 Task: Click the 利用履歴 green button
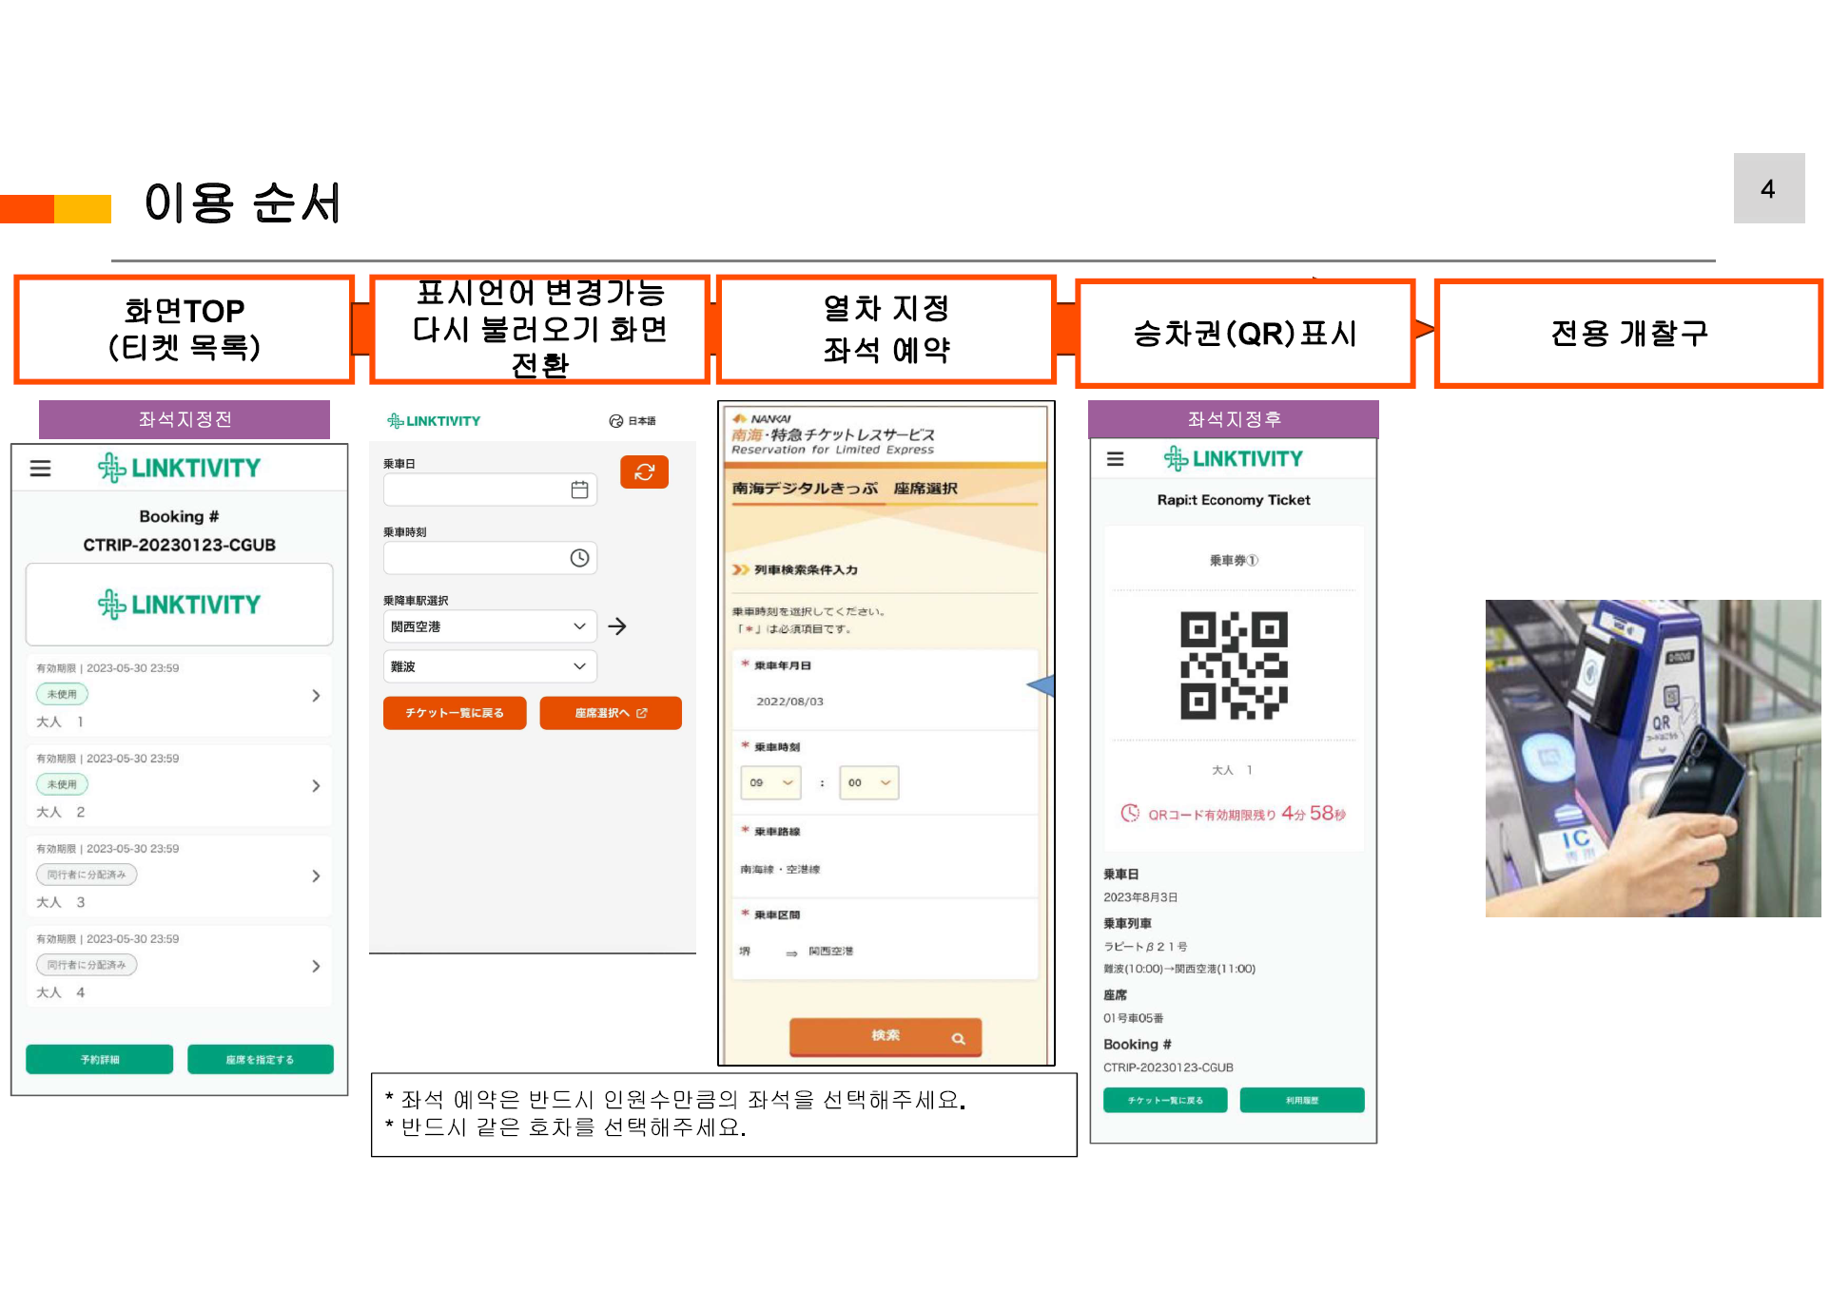1302,1100
